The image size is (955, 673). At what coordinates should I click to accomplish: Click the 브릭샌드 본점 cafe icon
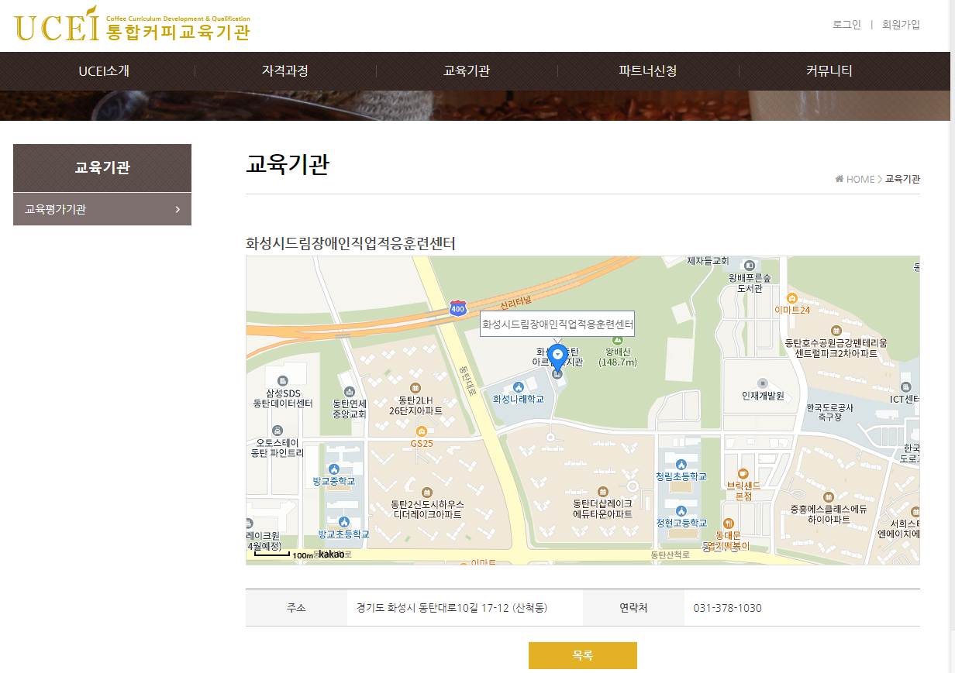(x=743, y=473)
